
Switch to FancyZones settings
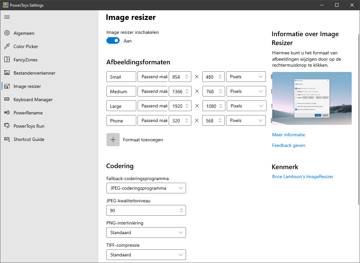49,60
